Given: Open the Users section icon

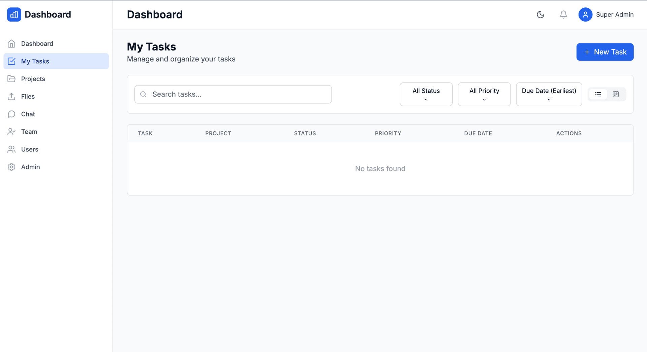Looking at the screenshot, I should pos(12,149).
